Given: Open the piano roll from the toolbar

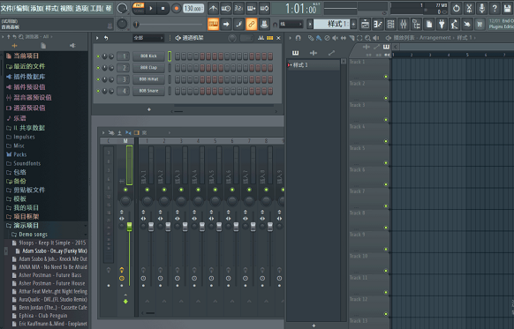Looking at the screenshot, I should coord(378,24).
